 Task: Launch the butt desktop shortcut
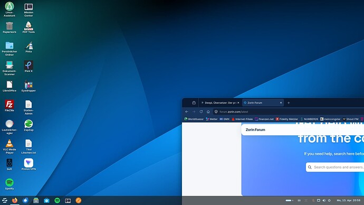[9, 164]
